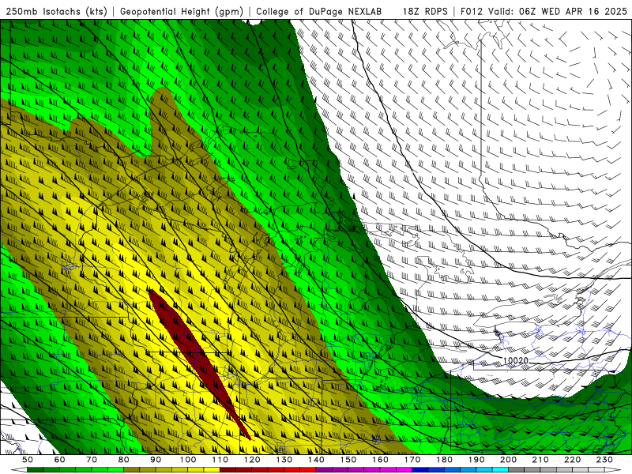Click the '110' legend value
This screenshot has height=474, width=632.
pos(220,460)
